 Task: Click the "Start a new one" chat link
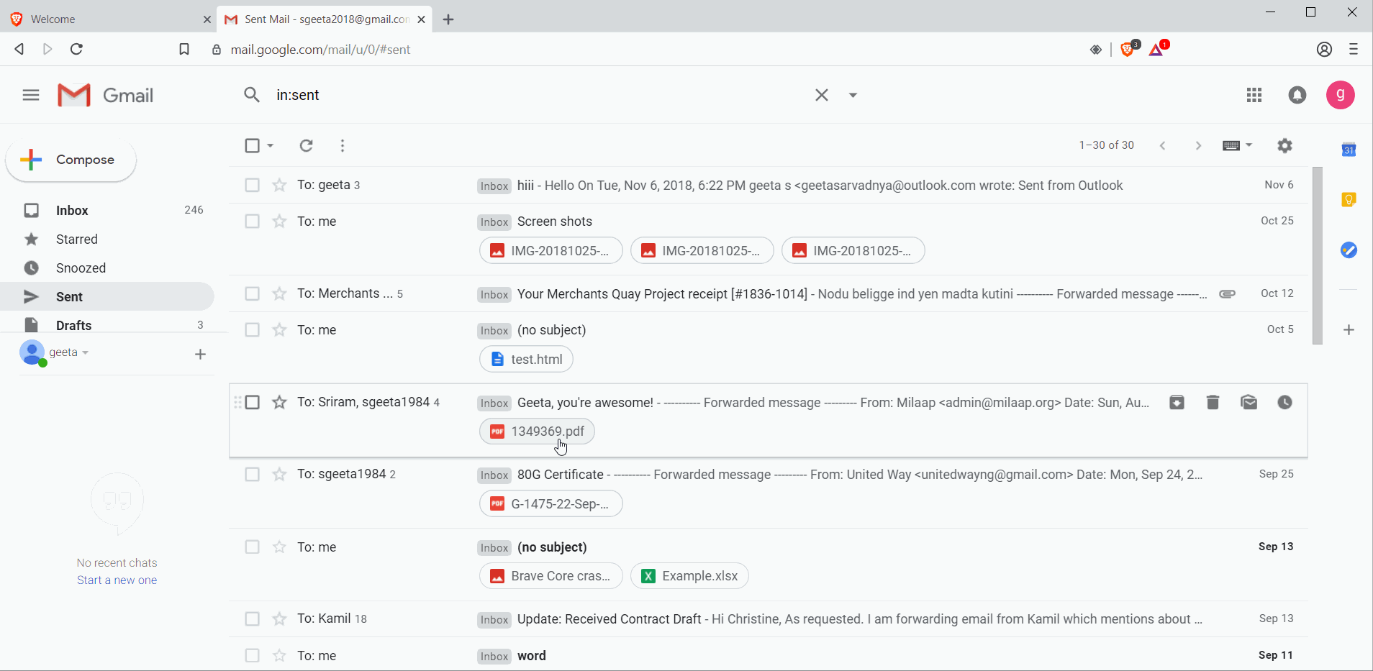click(117, 580)
